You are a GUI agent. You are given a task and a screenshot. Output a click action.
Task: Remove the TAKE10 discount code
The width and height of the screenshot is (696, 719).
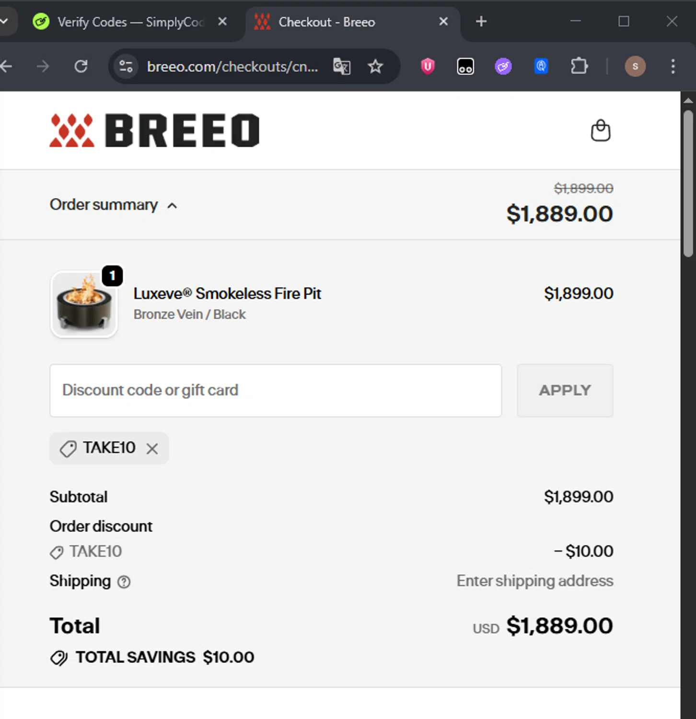point(152,449)
